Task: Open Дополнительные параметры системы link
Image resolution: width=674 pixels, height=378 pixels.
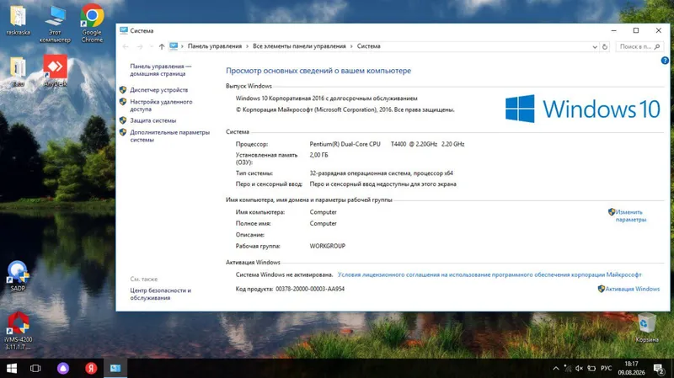Action: [170, 136]
